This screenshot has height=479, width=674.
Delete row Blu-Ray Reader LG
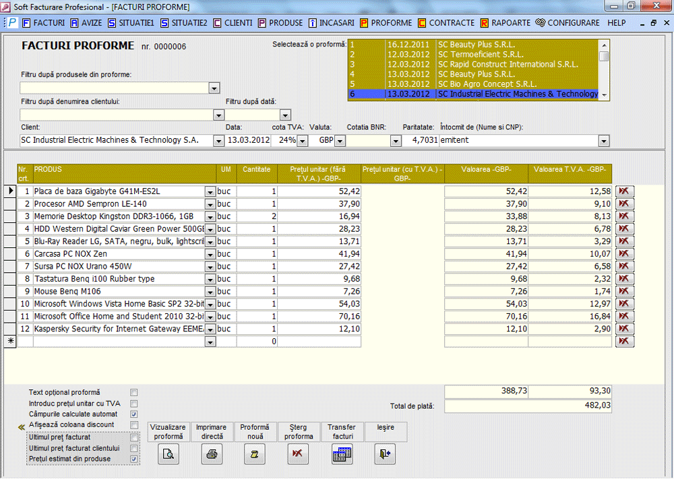click(625, 241)
